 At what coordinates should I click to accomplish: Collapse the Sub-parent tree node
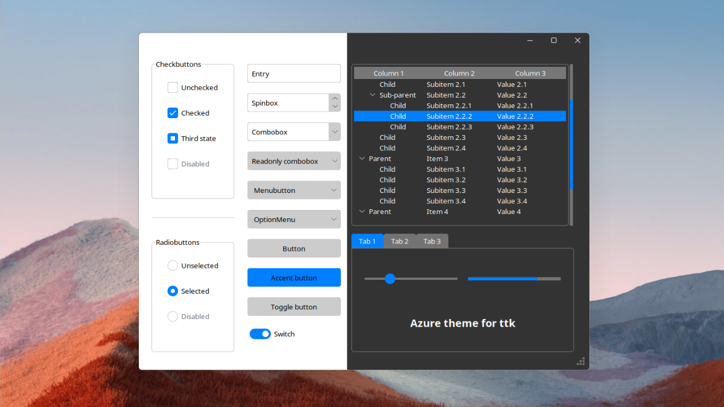click(x=372, y=95)
